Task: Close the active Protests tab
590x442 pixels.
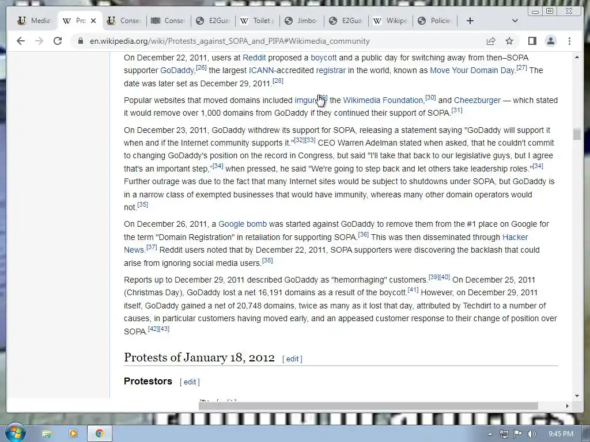Action: tap(93, 21)
